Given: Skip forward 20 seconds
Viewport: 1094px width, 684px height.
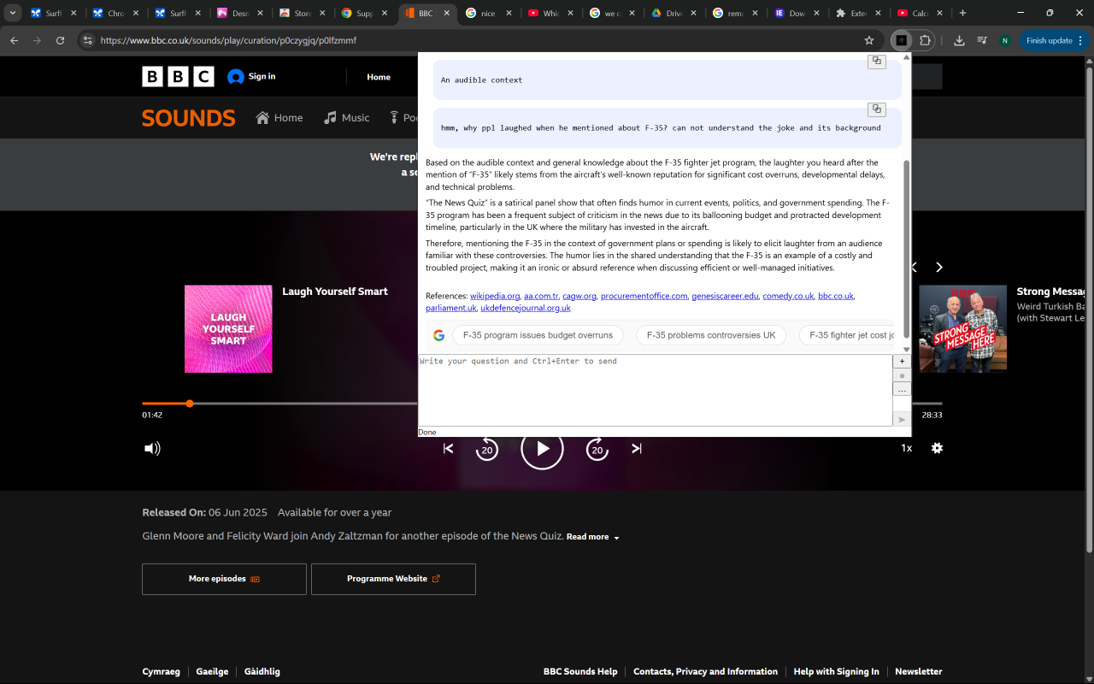Looking at the screenshot, I should [597, 448].
